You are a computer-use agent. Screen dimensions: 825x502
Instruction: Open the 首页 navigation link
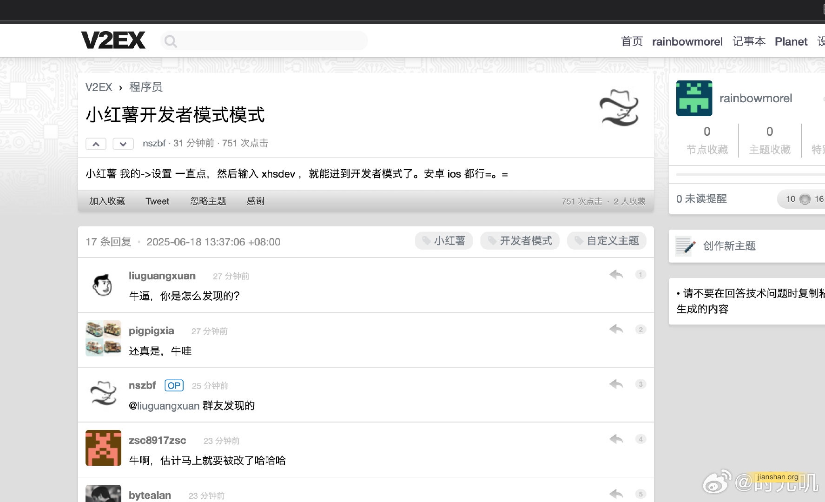point(632,41)
